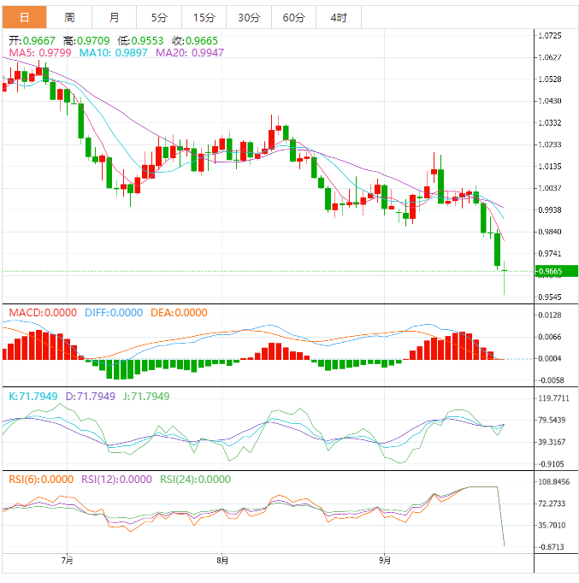
Task: Click the J:71.7949 value
Action: tap(146, 397)
